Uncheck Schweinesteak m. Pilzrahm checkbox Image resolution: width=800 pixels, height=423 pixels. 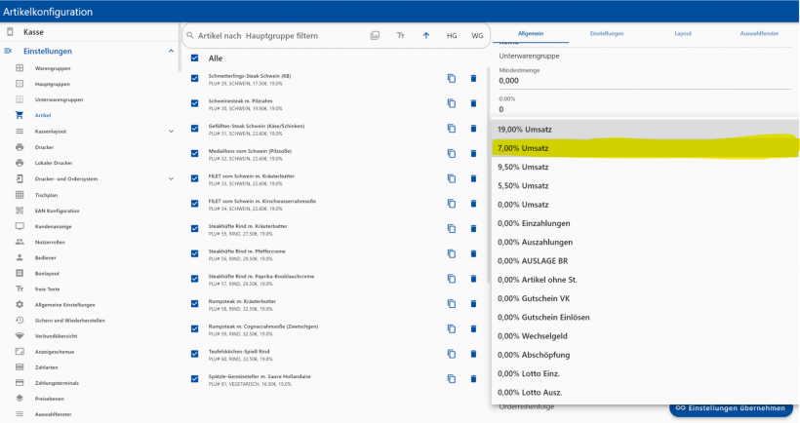point(194,103)
